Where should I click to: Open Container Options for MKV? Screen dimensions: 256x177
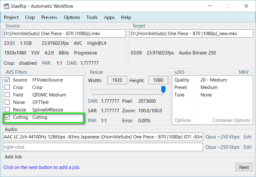point(231,120)
